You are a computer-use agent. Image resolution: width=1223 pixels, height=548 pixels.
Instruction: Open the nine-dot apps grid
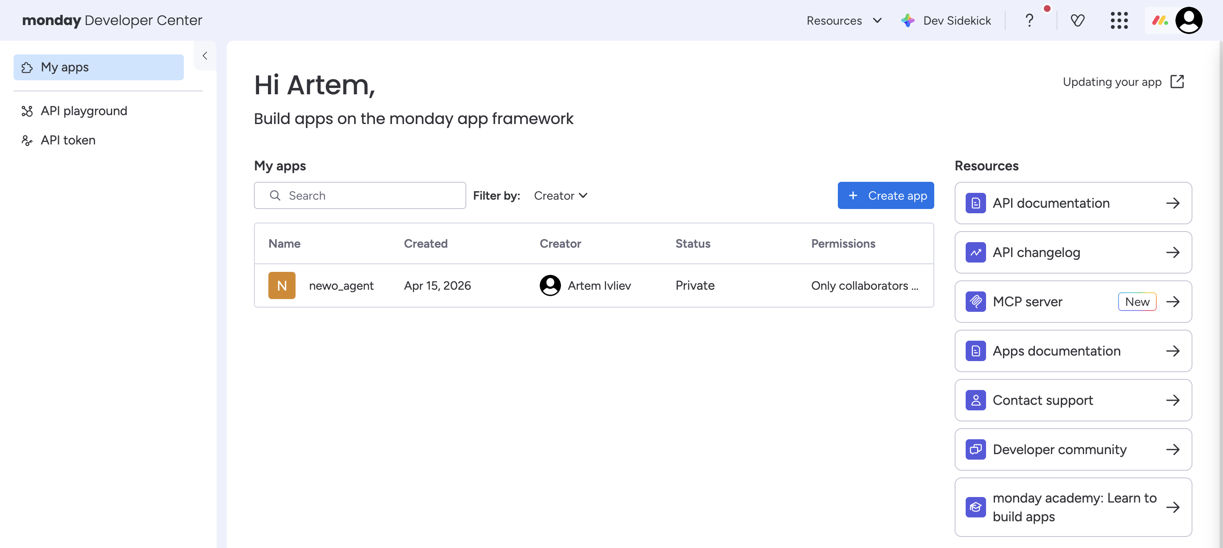1119,20
